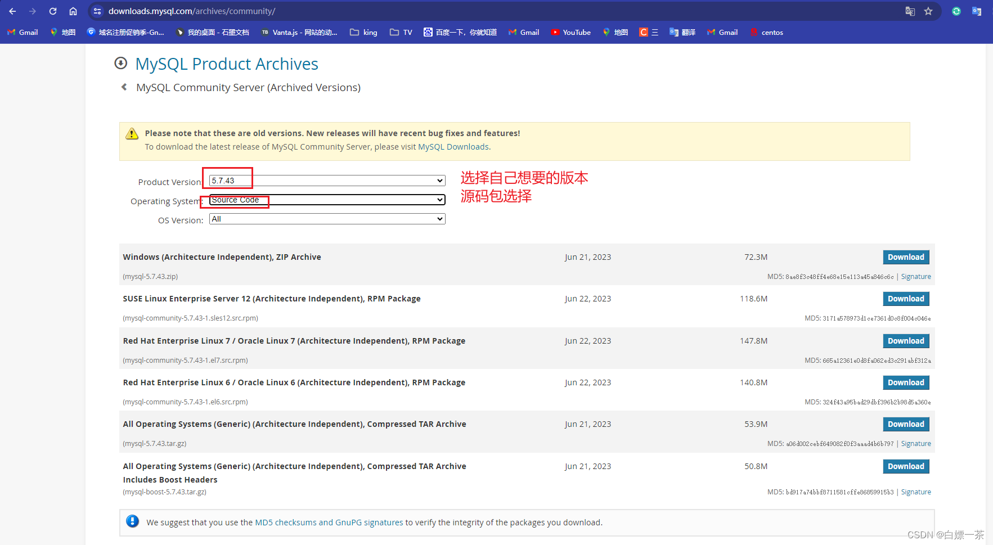Open the Product Version dropdown
This screenshot has height=545, width=993.
[x=327, y=181]
